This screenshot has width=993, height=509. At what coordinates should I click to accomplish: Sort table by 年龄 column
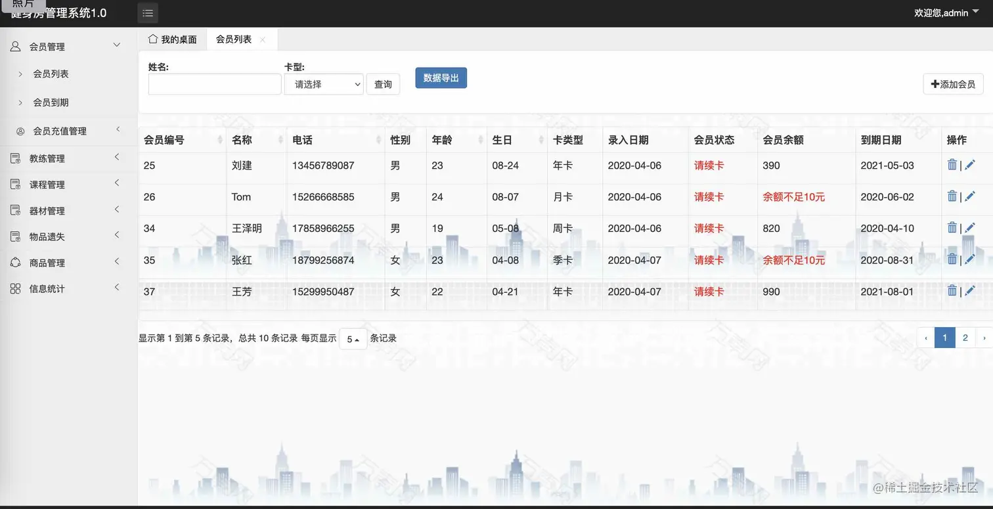pos(480,140)
